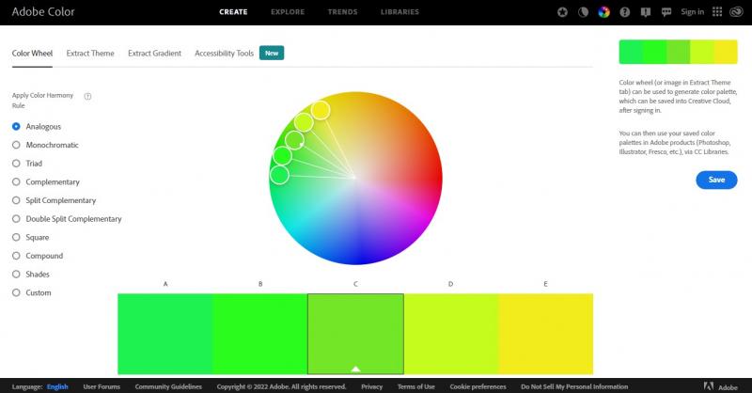The image size is (752, 393).
Task: Select color swatch A in palette
Action: click(165, 334)
